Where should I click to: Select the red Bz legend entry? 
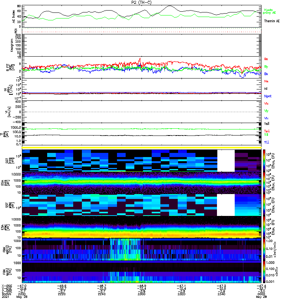266,59
